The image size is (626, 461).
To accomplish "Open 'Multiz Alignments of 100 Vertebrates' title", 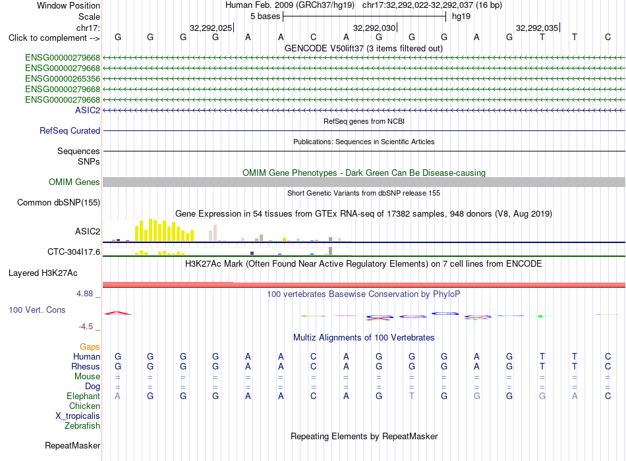I will coord(364,338).
